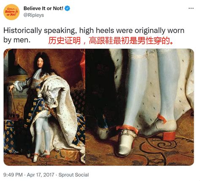Click the crown on the blue cushion
This screenshot has width=200, height=181.
14,116
